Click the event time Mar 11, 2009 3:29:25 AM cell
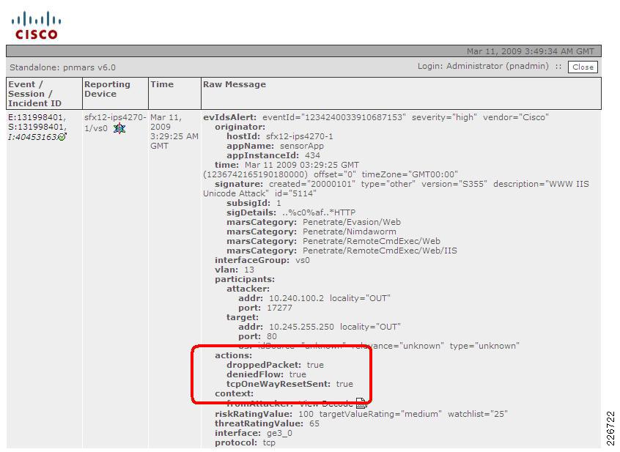Screen dimensions: 620x452 point(174,132)
